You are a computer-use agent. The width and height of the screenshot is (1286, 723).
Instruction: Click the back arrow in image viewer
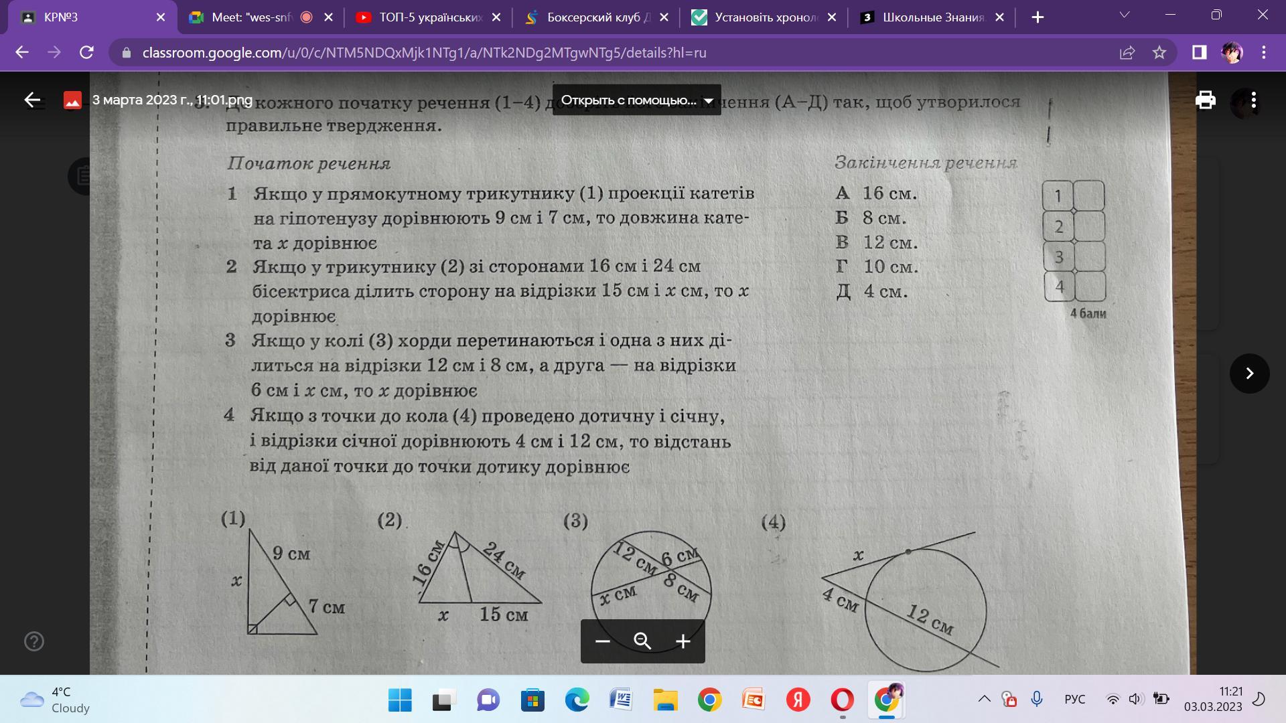[32, 100]
